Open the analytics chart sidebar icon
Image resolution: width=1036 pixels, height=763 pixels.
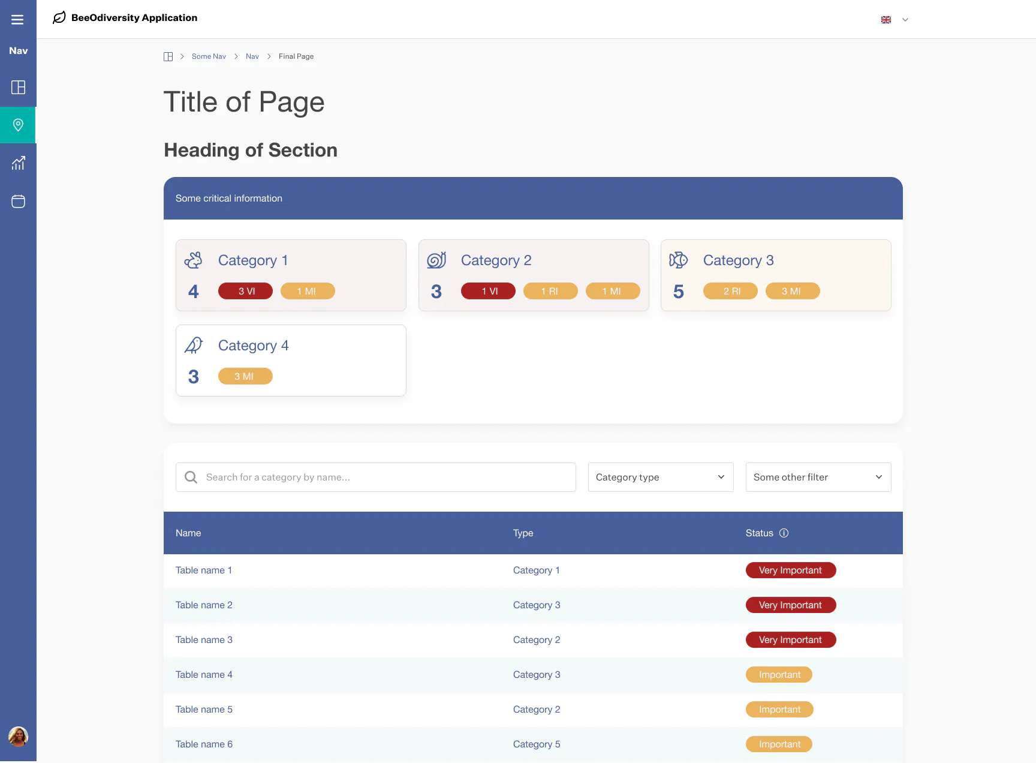[x=18, y=163]
